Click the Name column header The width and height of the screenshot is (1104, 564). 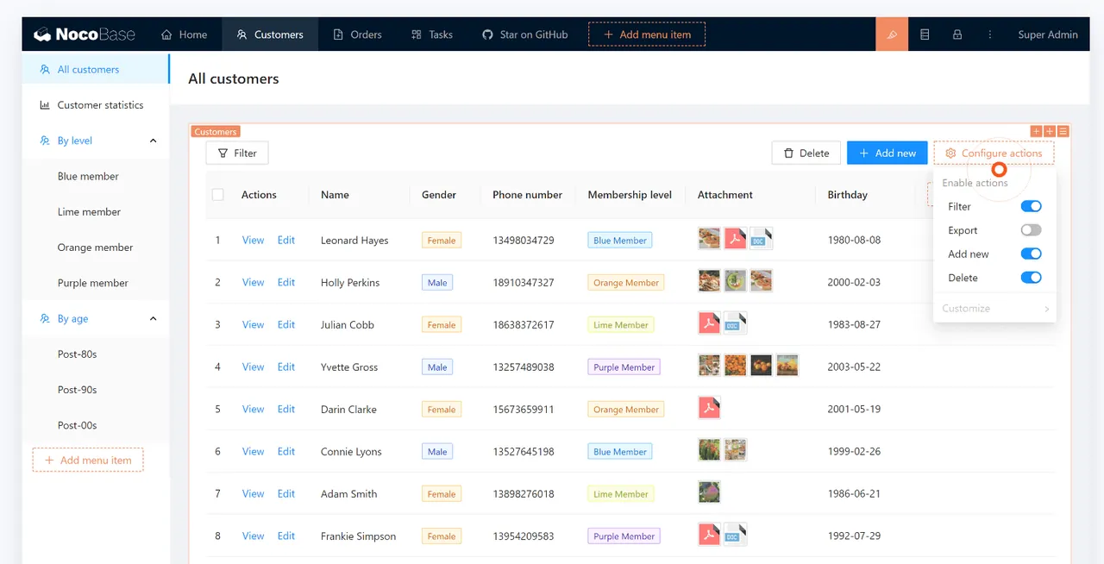click(x=335, y=195)
